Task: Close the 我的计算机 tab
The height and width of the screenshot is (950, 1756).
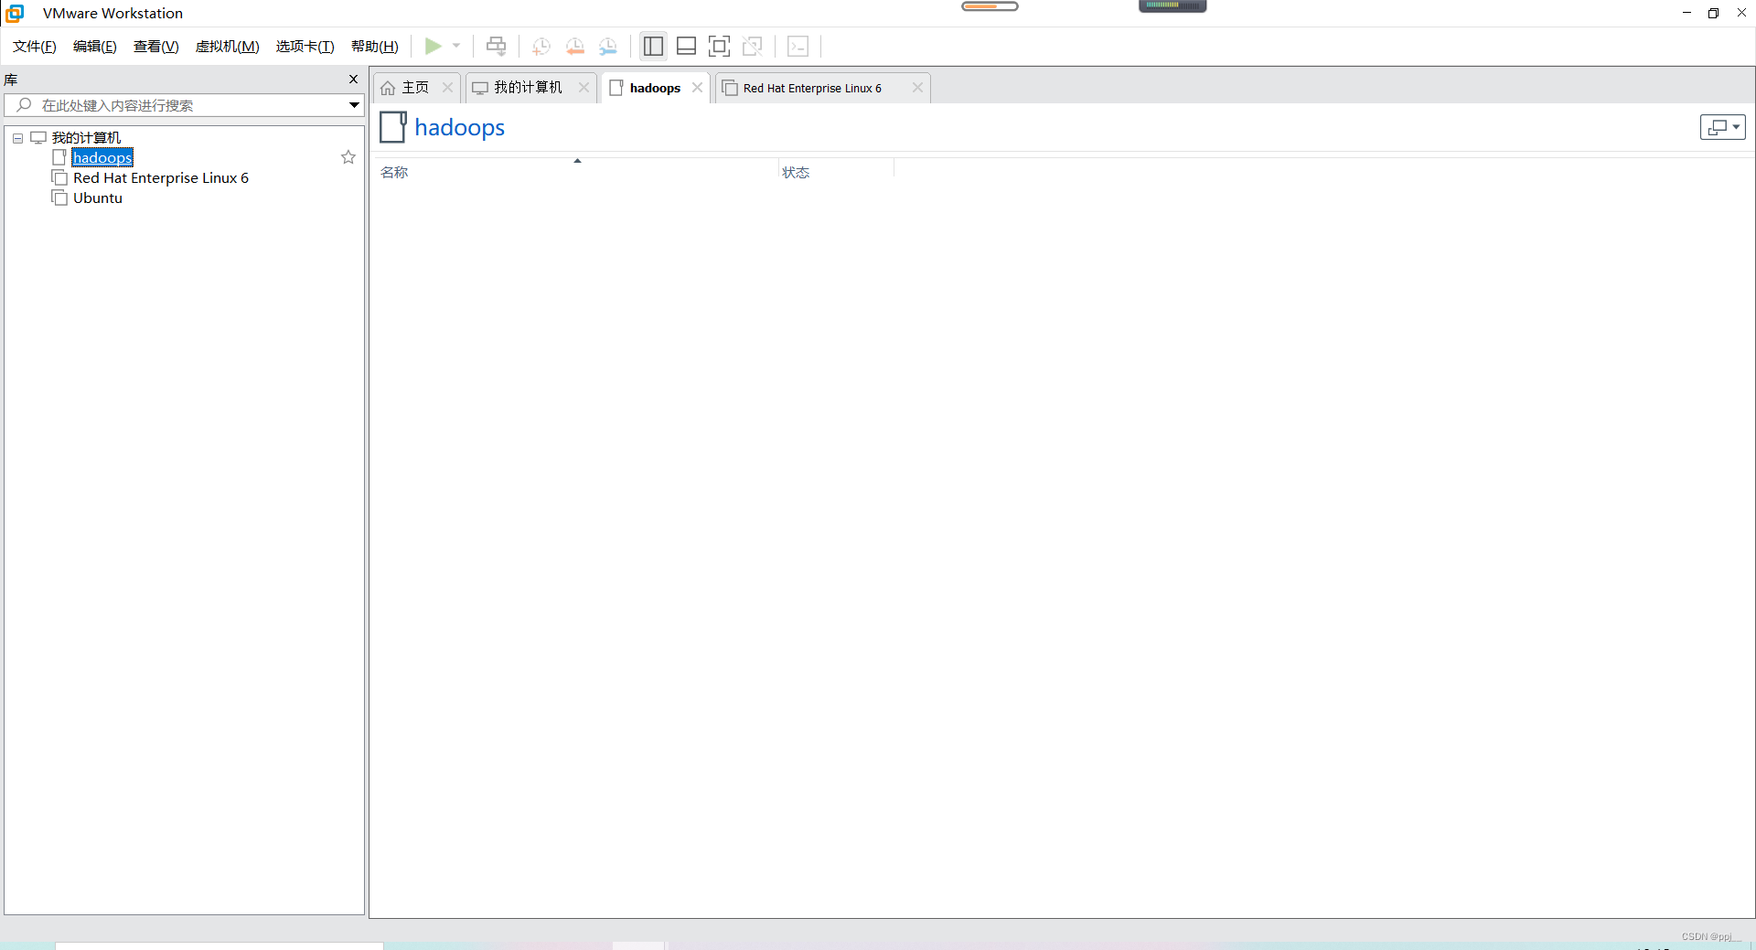Action: pos(584,88)
